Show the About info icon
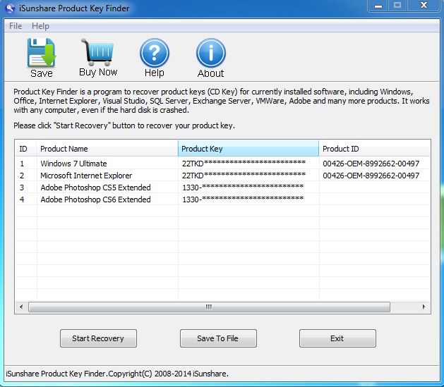This screenshot has height=387, width=444. coord(210,53)
